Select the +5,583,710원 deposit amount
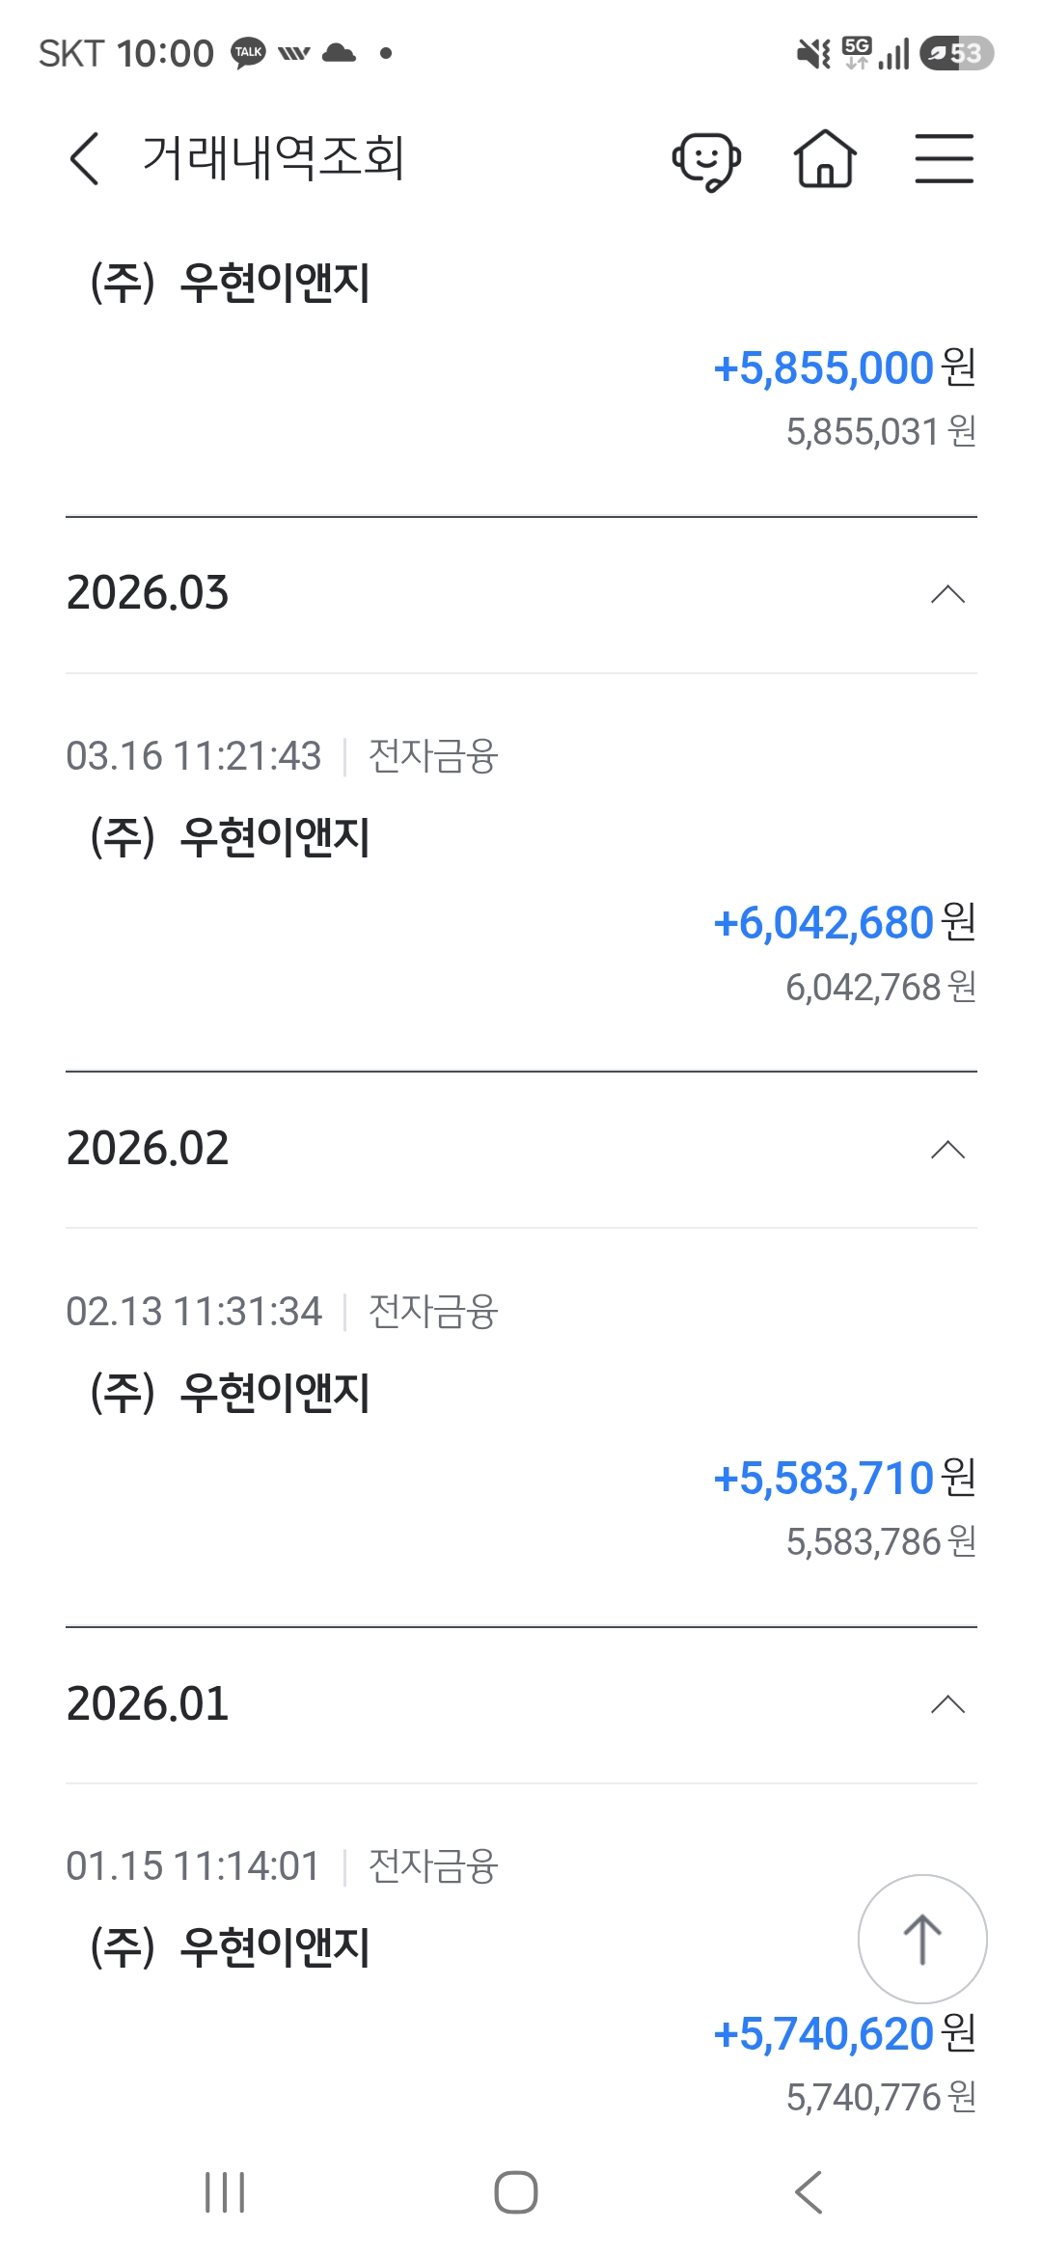Image resolution: width=1042 pixels, height=2257 pixels. click(844, 1479)
